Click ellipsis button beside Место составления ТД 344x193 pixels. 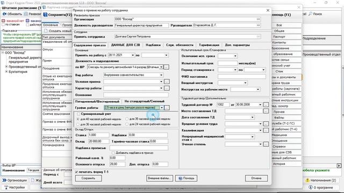[266, 111]
